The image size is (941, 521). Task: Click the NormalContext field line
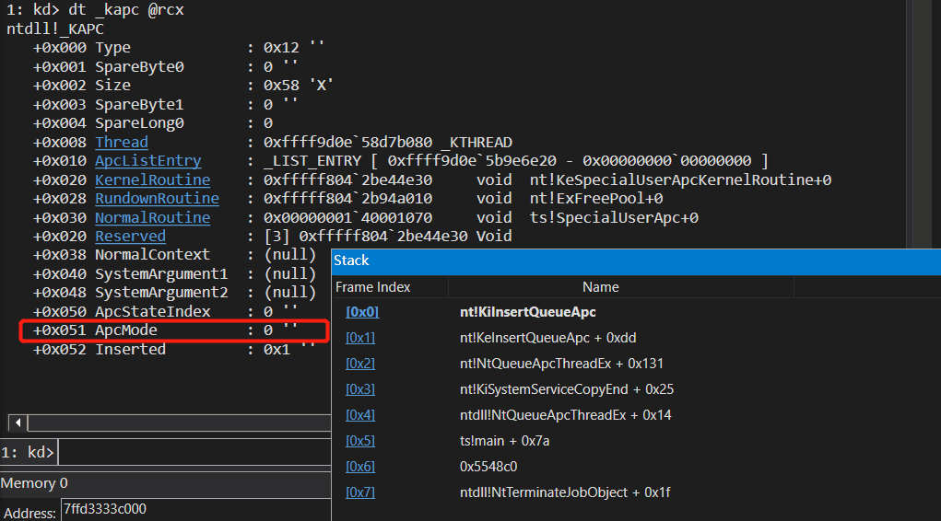click(x=174, y=255)
